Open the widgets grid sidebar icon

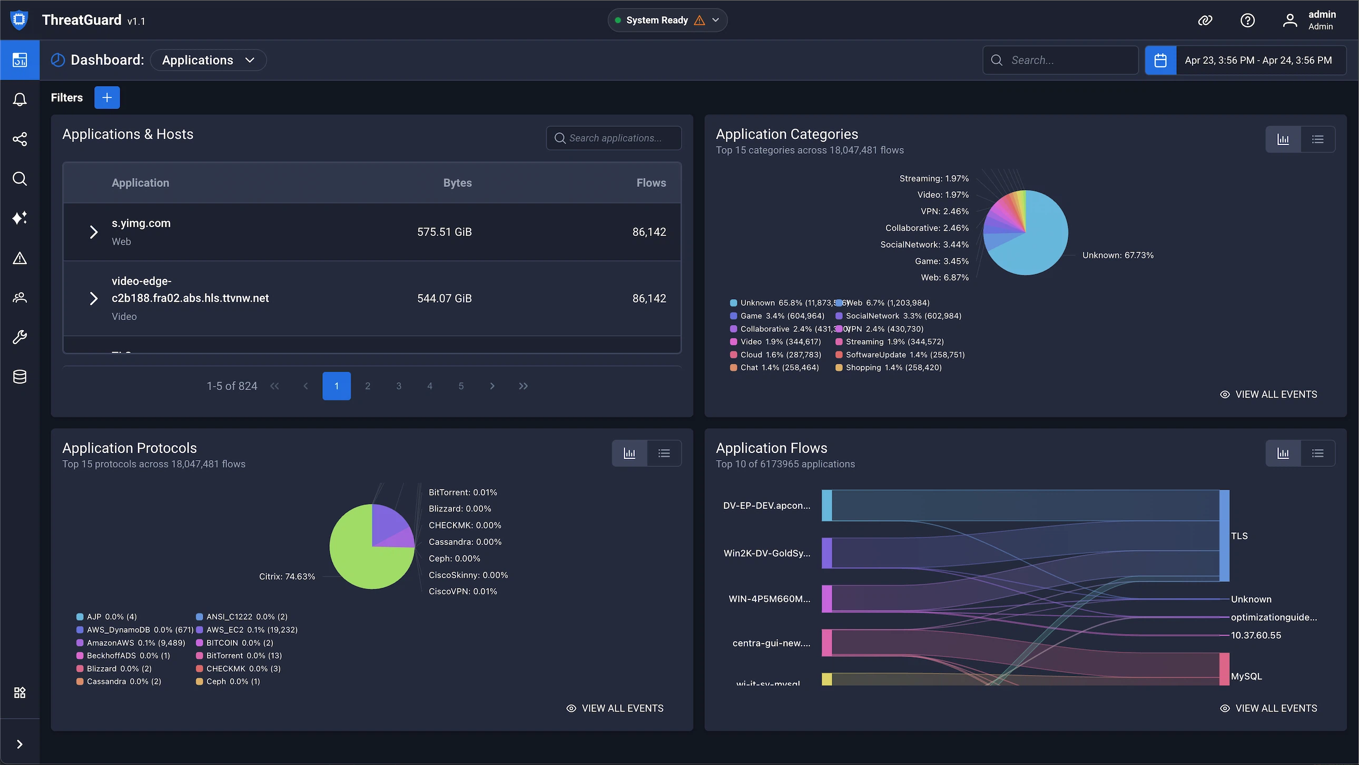(x=19, y=692)
